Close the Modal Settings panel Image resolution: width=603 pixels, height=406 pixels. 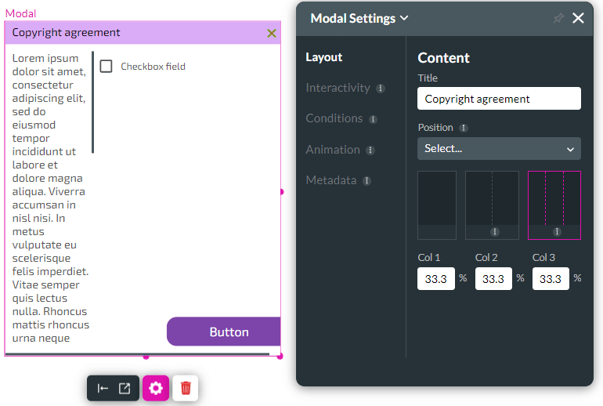click(x=578, y=18)
